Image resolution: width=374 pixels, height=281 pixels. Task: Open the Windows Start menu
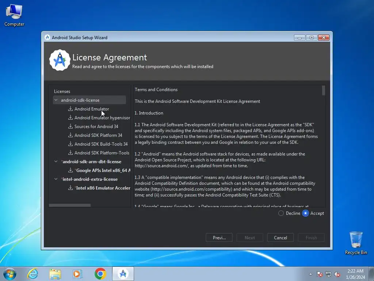coord(10,274)
